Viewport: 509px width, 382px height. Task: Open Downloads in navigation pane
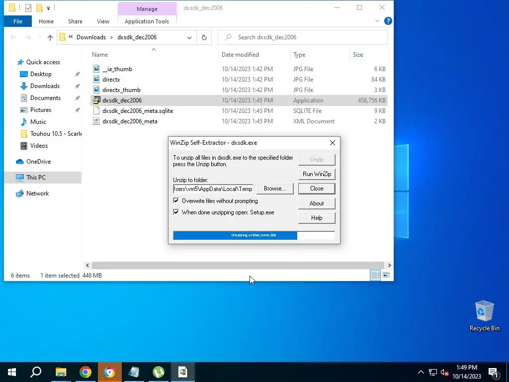(45, 86)
